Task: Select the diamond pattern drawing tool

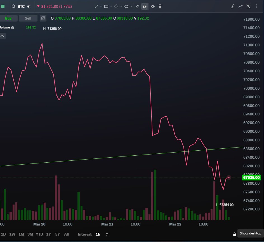Action: click(116, 6)
